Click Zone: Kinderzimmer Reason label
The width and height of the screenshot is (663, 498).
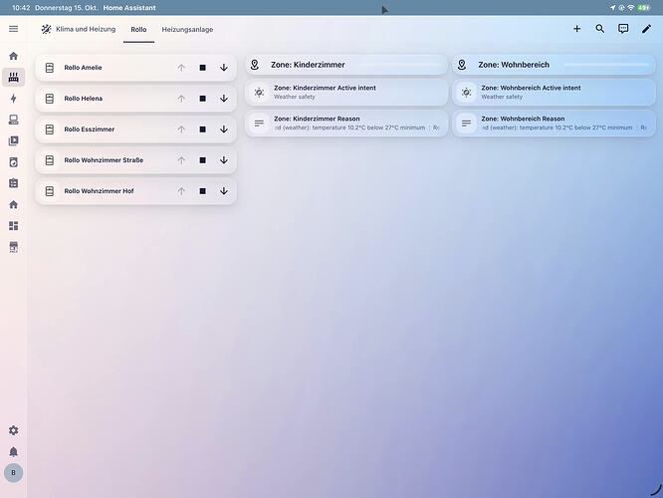point(317,119)
